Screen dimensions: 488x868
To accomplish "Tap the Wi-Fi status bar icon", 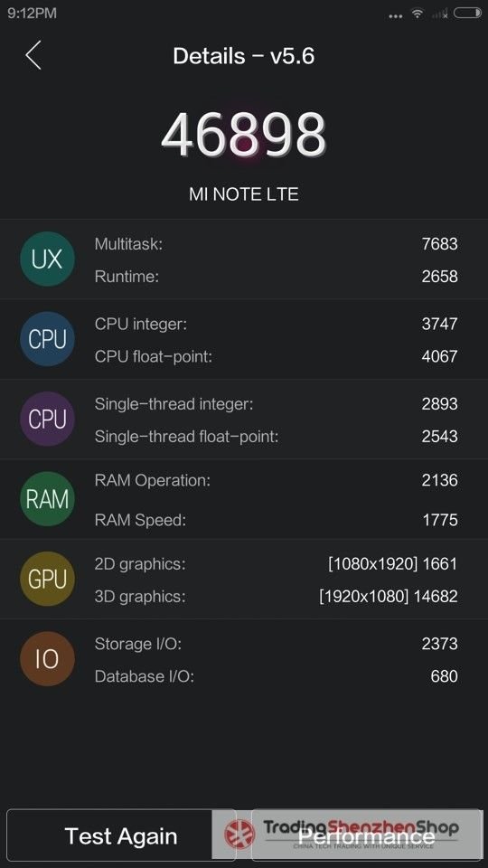I will [418, 14].
